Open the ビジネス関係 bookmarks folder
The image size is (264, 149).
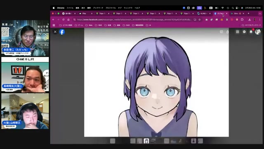coord(66,25)
